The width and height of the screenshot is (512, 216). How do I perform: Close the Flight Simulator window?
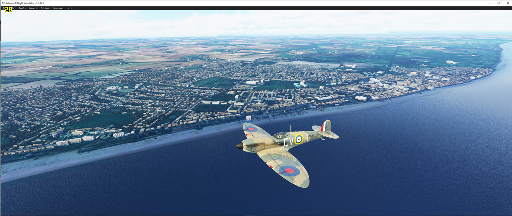507,3
